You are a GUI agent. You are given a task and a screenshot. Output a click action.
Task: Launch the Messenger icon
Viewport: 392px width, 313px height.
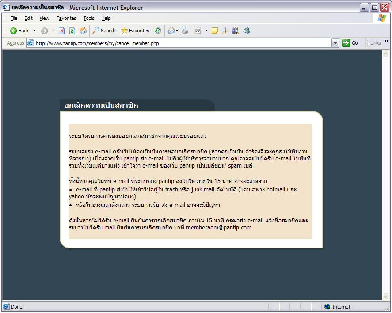(x=247, y=31)
